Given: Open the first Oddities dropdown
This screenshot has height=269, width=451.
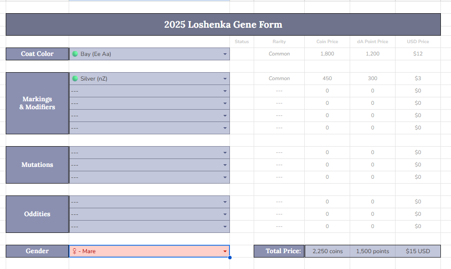Looking at the screenshot, I should [x=225, y=202].
